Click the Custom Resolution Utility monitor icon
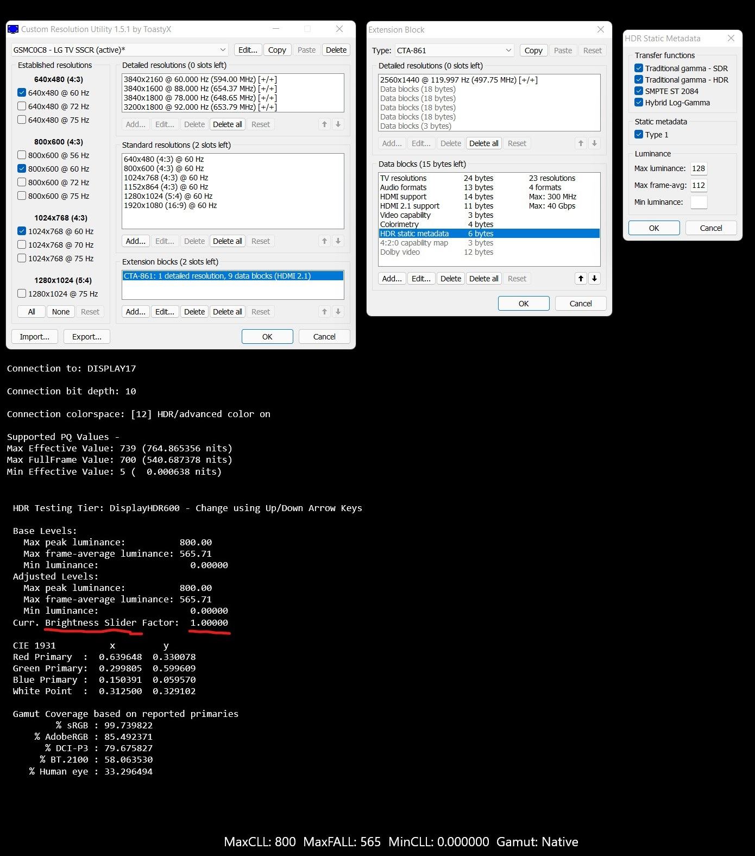The height and width of the screenshot is (856, 755). 13,29
